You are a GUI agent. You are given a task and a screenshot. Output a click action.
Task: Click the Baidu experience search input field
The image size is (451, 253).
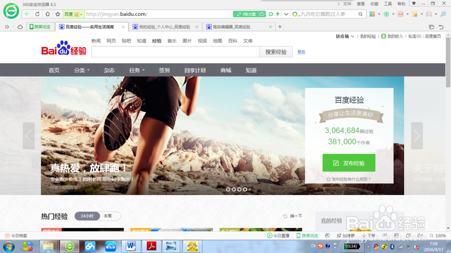[x=175, y=52]
